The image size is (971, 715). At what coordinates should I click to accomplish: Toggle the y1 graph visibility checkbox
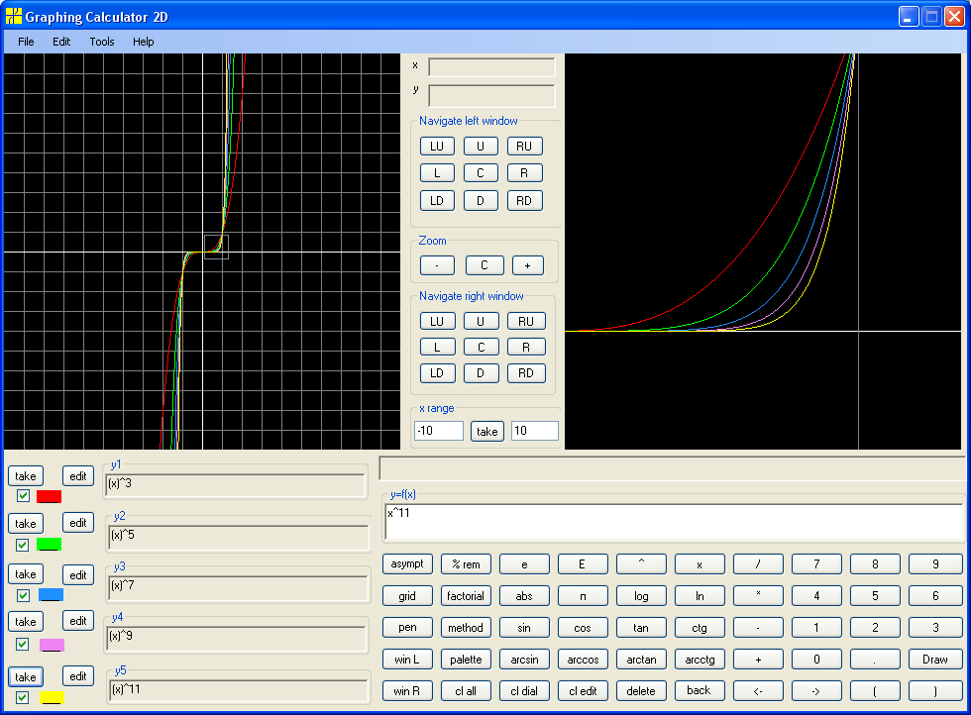click(23, 496)
